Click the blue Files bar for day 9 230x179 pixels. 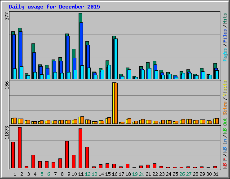click(x=68, y=54)
